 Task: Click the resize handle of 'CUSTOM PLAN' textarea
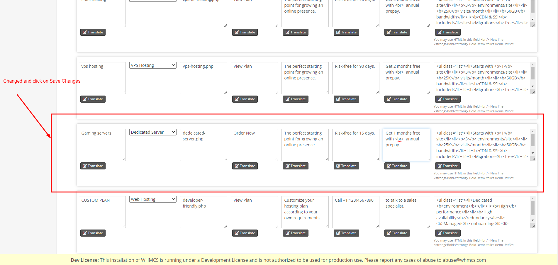(x=124, y=226)
